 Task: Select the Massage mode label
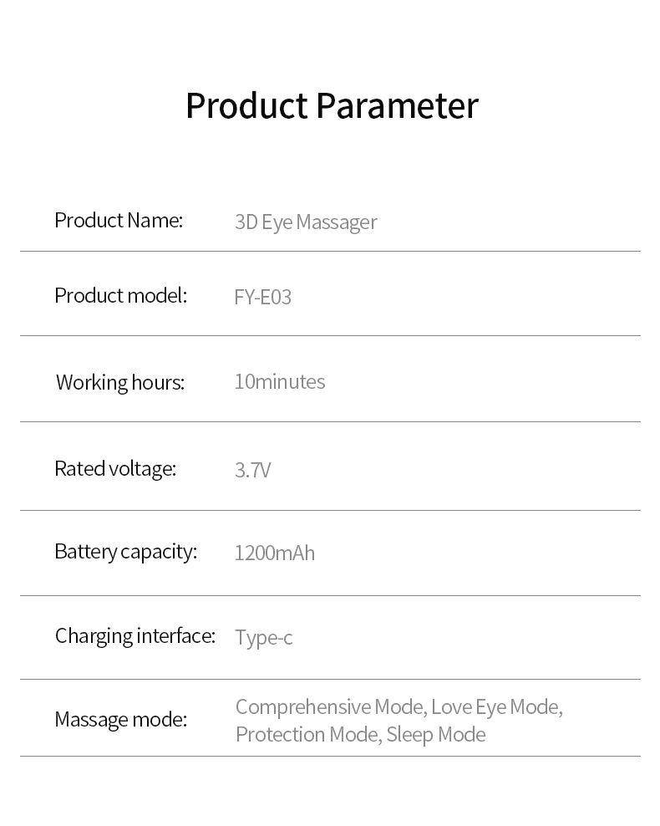pyautogui.click(x=120, y=720)
